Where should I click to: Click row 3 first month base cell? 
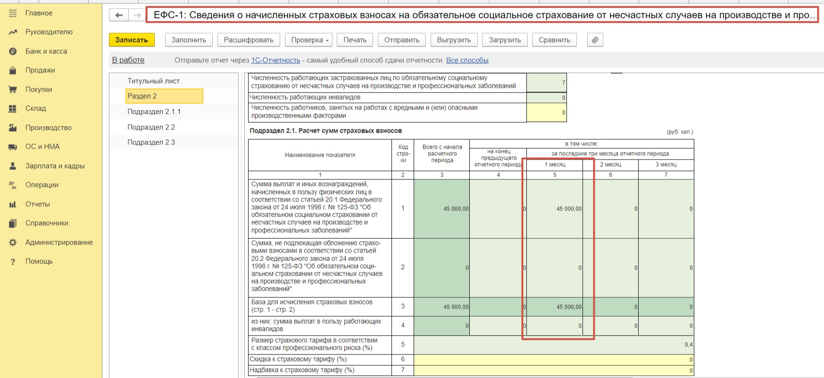click(555, 307)
